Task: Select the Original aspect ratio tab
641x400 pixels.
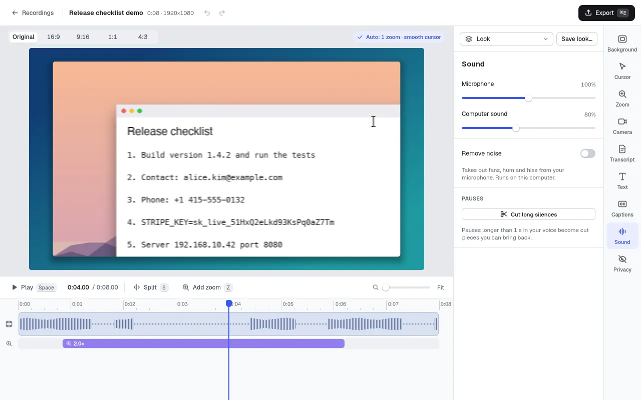Action: tap(24, 37)
